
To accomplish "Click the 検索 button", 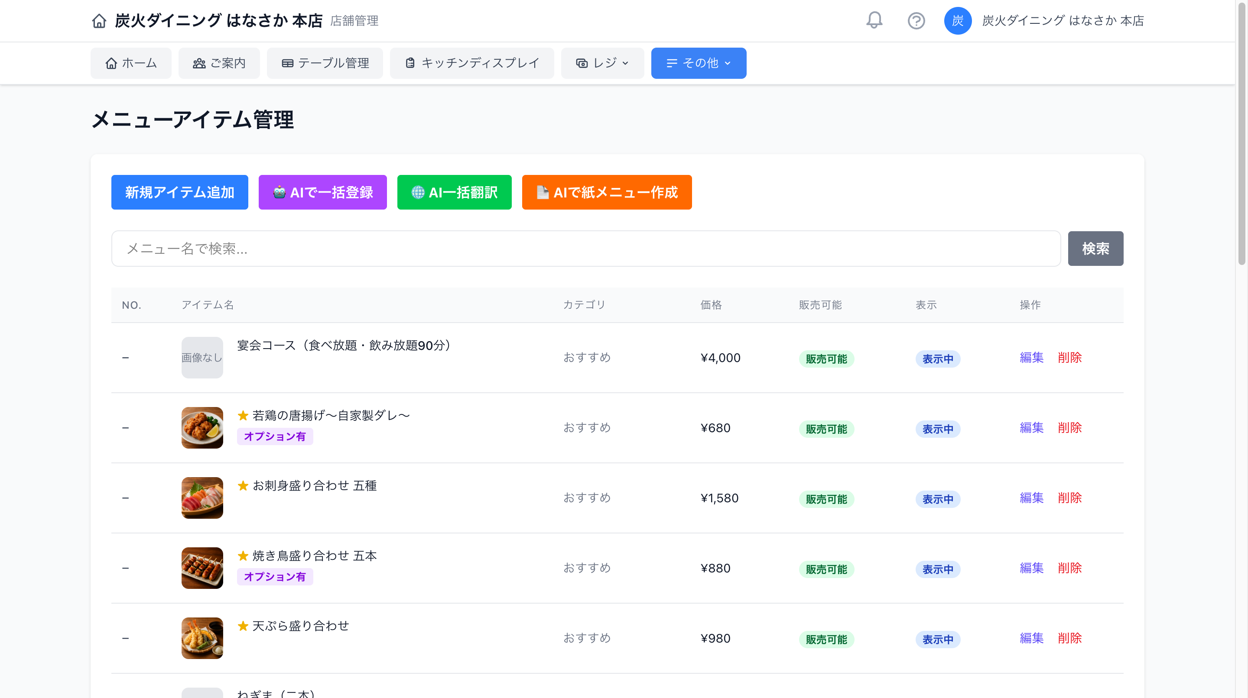I will tap(1095, 248).
